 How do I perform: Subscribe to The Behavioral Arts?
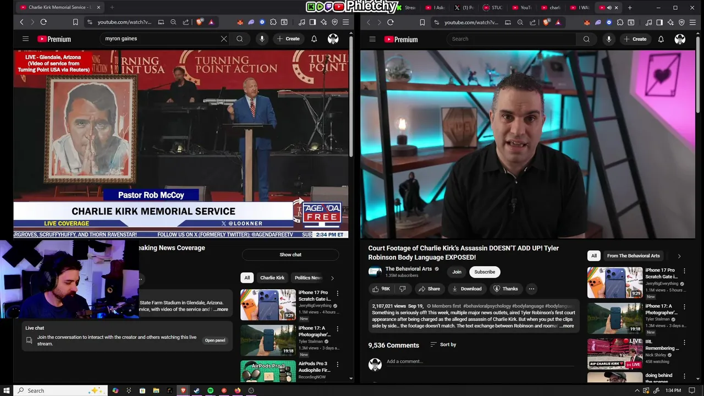tap(485, 272)
